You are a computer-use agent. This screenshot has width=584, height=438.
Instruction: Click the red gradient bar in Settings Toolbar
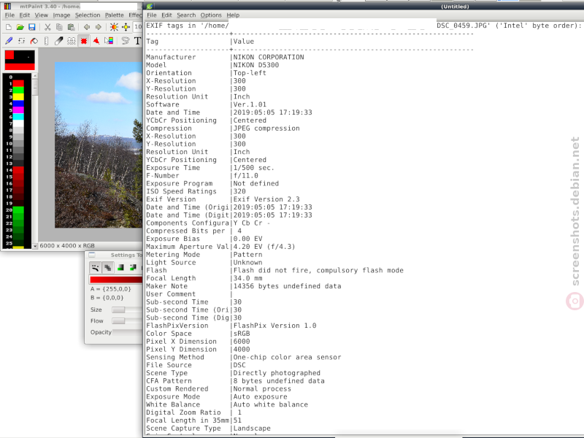pos(116,280)
